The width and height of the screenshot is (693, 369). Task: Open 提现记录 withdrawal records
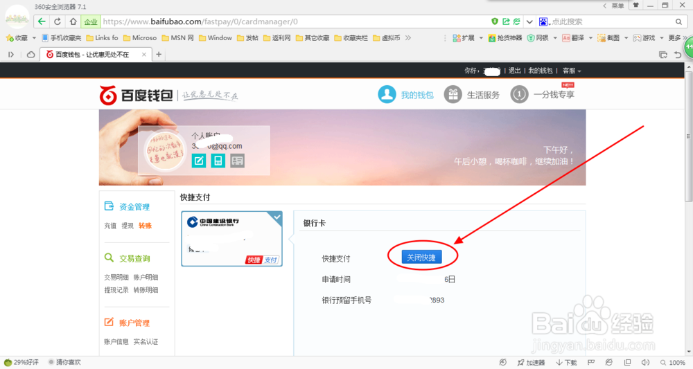(116, 290)
